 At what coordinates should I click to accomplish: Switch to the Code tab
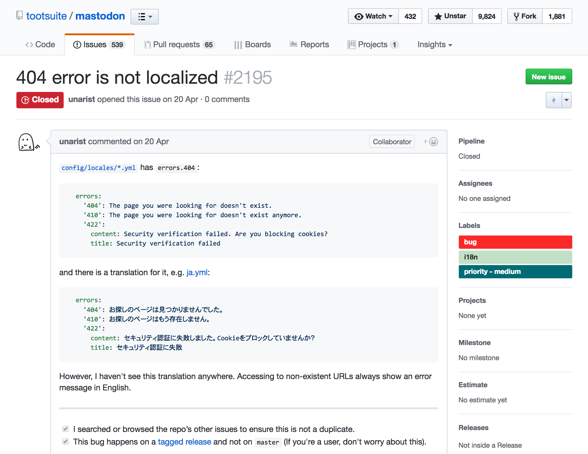tap(40, 45)
